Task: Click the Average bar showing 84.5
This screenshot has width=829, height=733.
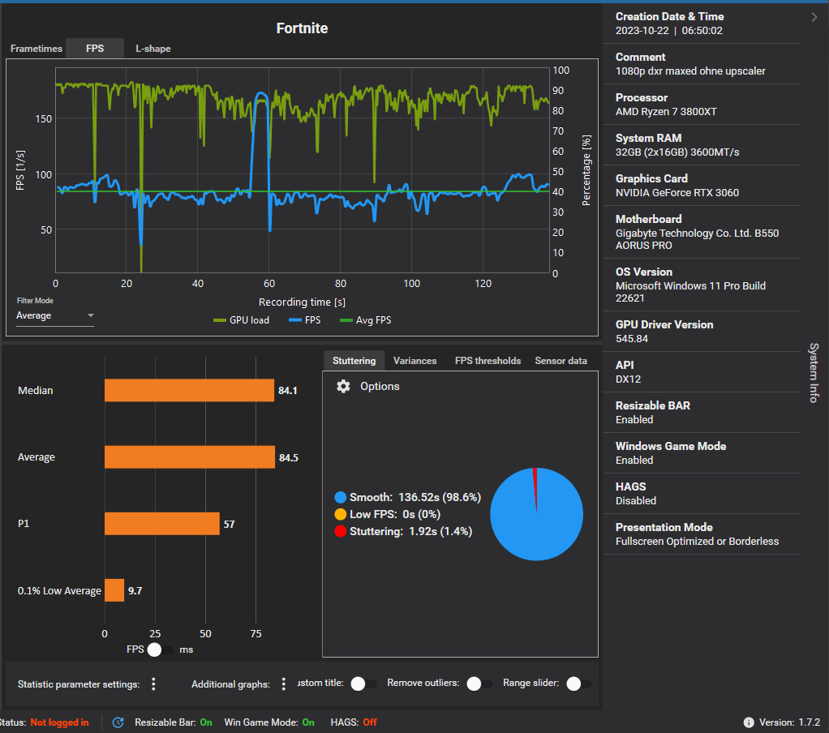Action: tap(190, 457)
